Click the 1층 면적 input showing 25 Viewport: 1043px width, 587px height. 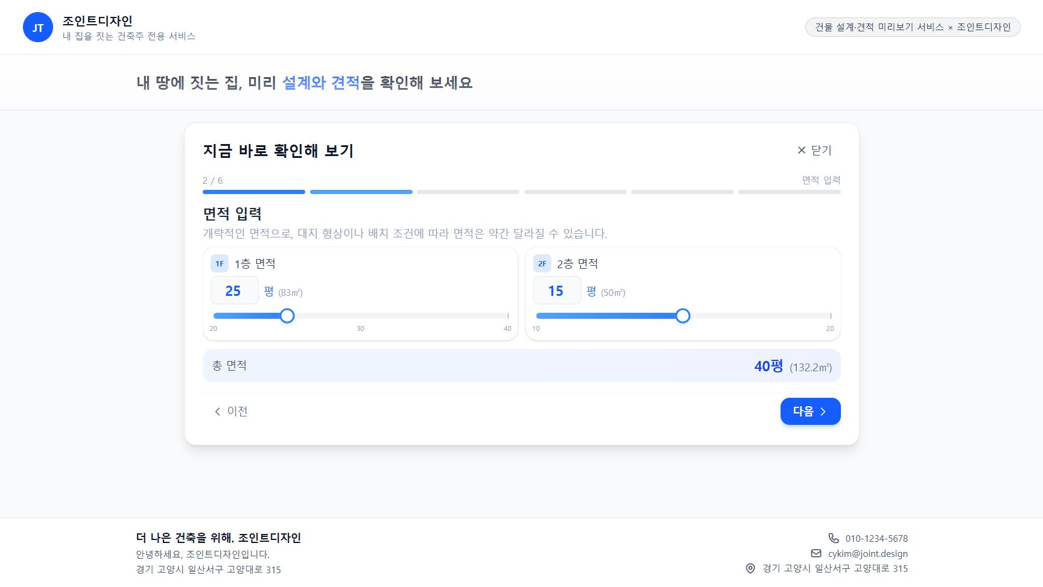click(234, 291)
